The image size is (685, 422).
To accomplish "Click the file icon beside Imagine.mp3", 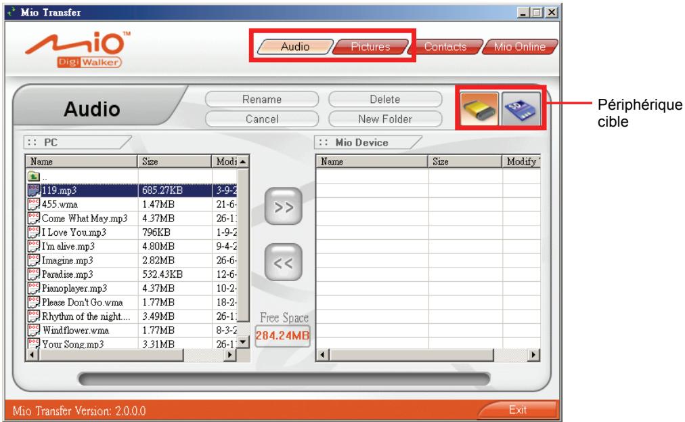I will click(x=34, y=260).
